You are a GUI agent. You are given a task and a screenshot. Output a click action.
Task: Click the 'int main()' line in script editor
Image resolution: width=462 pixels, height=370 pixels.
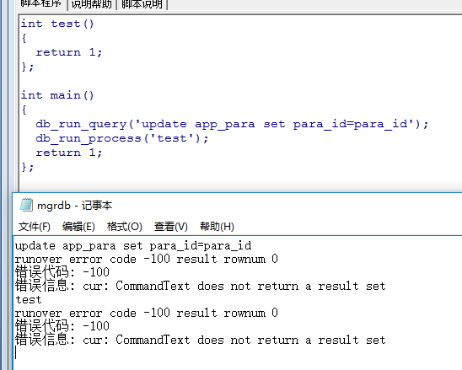click(57, 95)
